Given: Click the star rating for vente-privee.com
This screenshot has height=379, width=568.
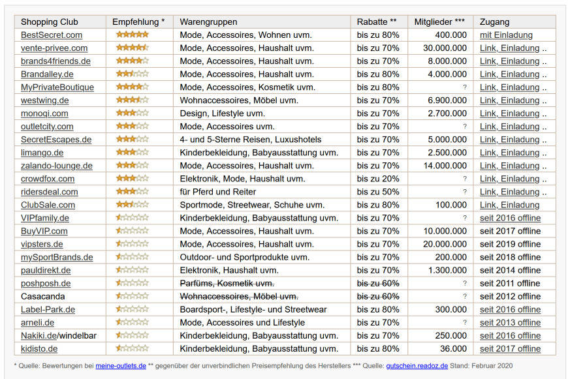Looking at the screenshot, I should pyautogui.click(x=133, y=48).
